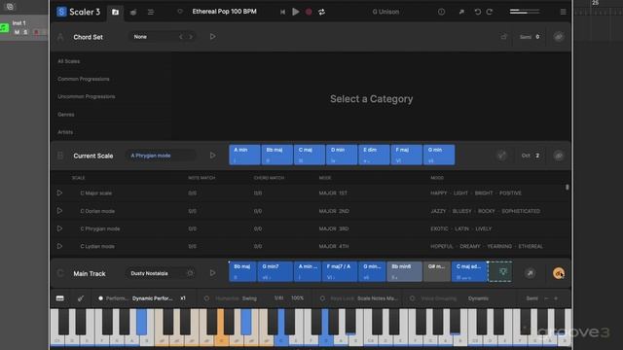The width and height of the screenshot is (623, 350).
Task: Click the empty dashed chord slot
Action: [x=499, y=272]
